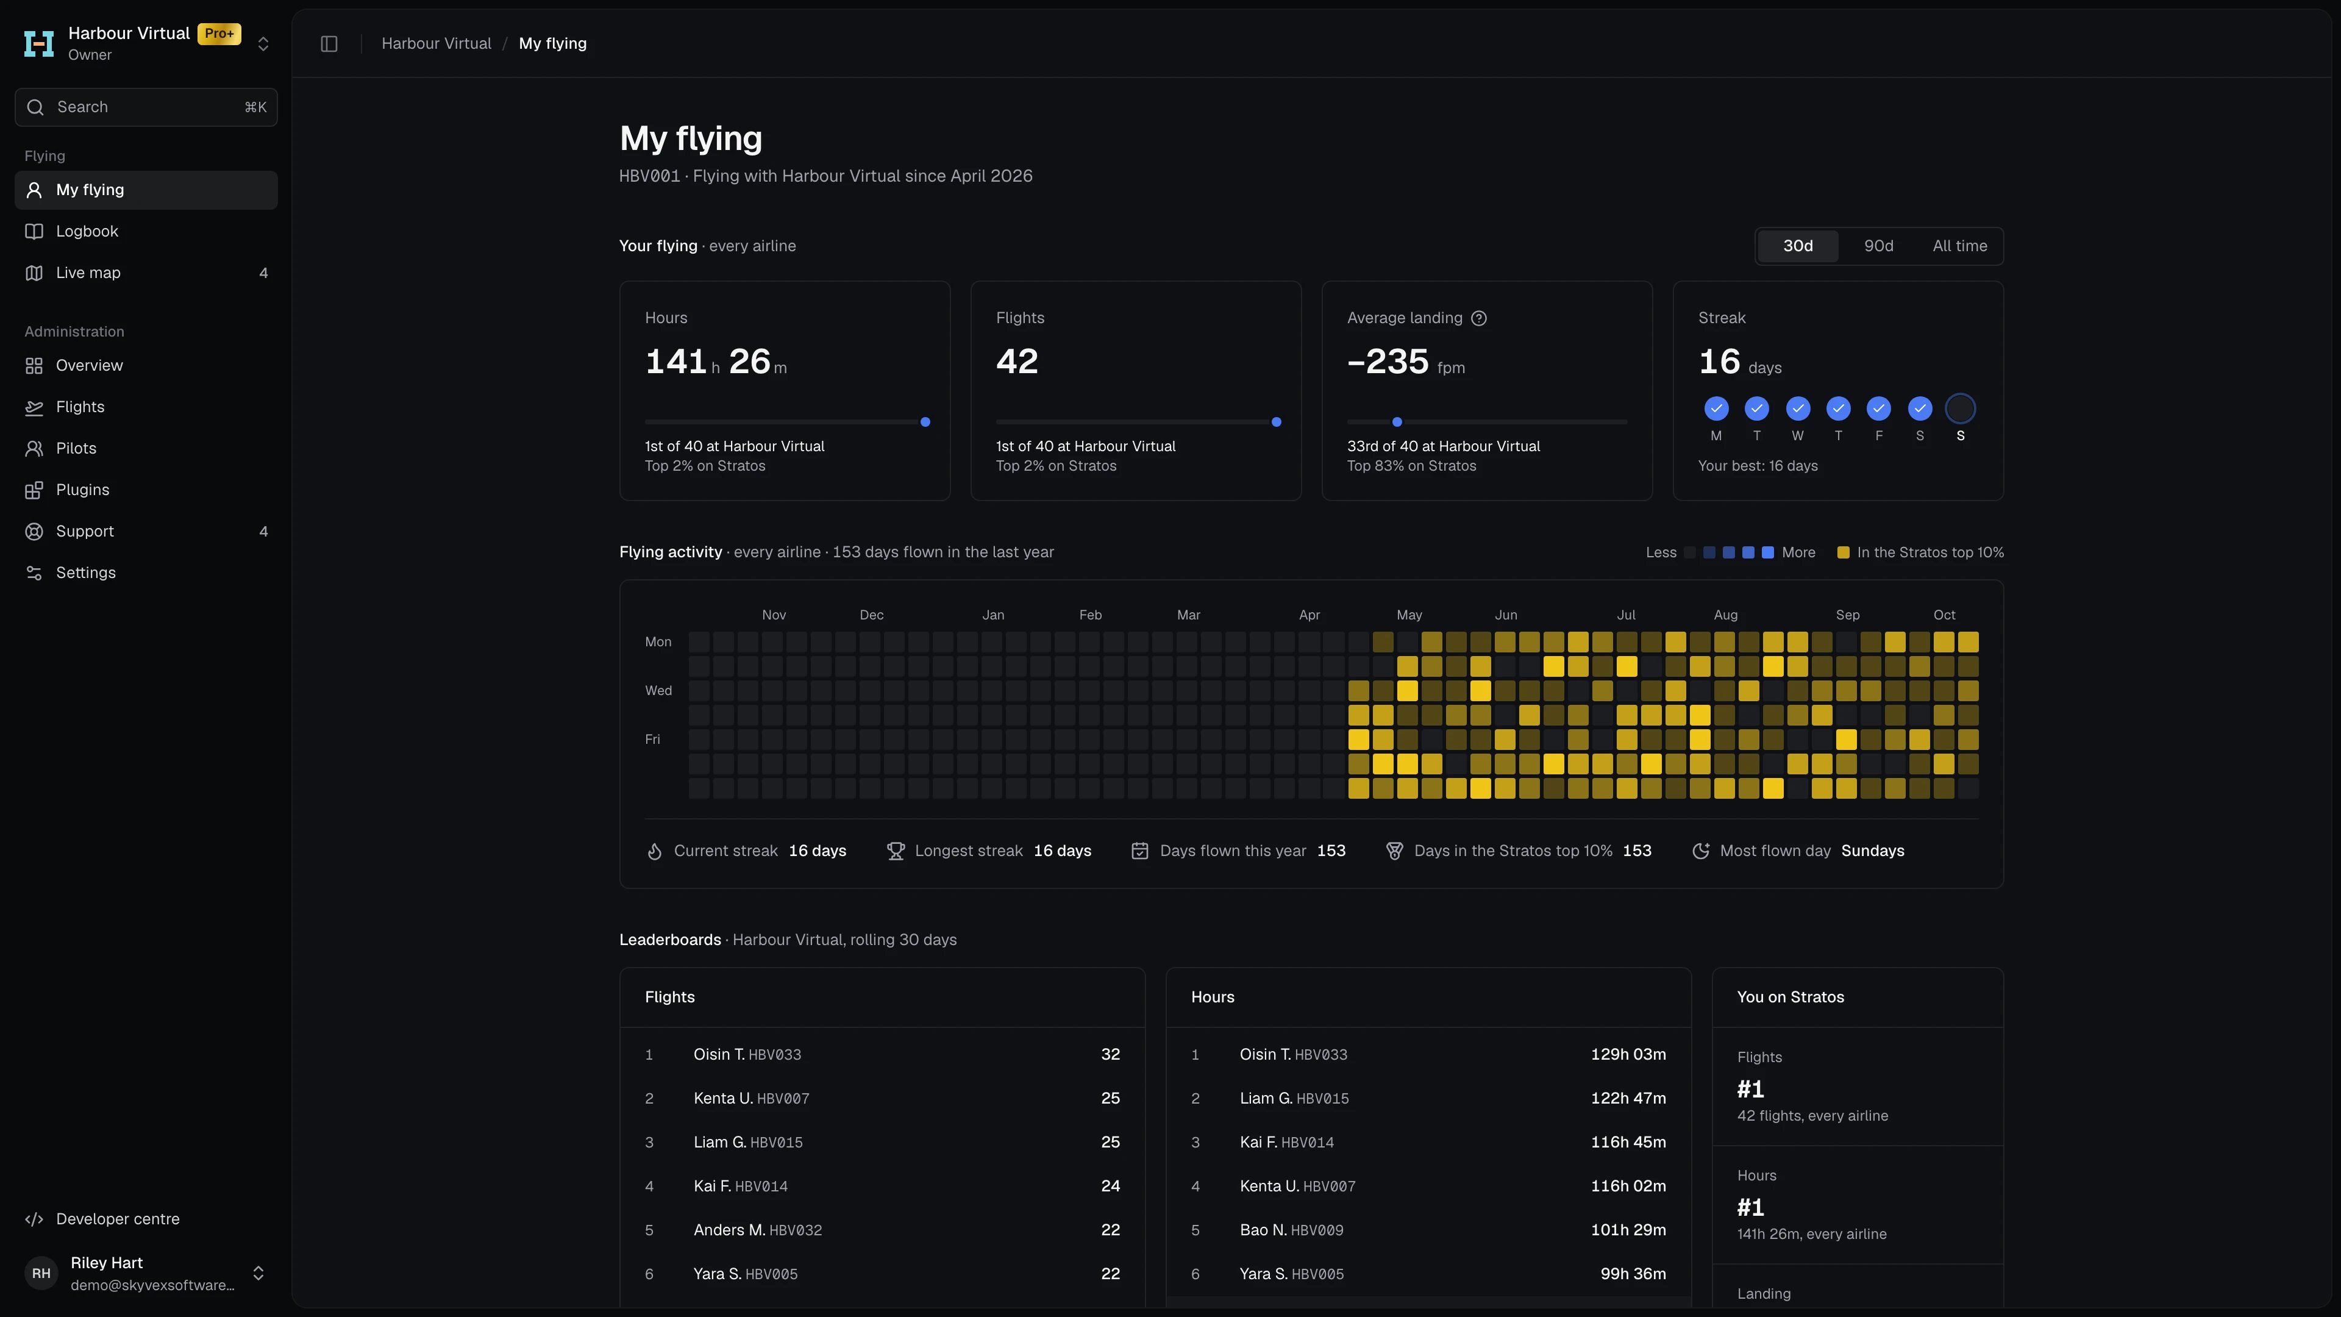
Task: Open Developer centre link
Action: coord(146,1219)
